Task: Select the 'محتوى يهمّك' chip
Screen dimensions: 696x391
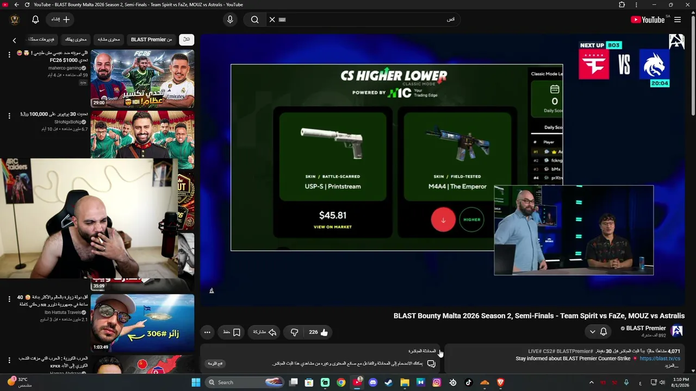Action: [76, 40]
